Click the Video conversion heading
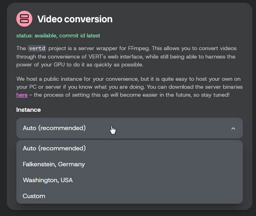 click(x=75, y=19)
